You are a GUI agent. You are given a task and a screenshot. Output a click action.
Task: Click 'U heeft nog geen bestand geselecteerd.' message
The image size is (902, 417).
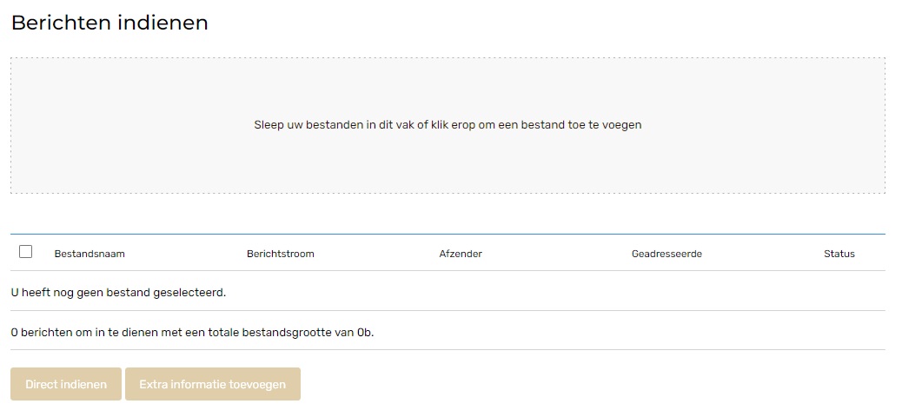118,293
